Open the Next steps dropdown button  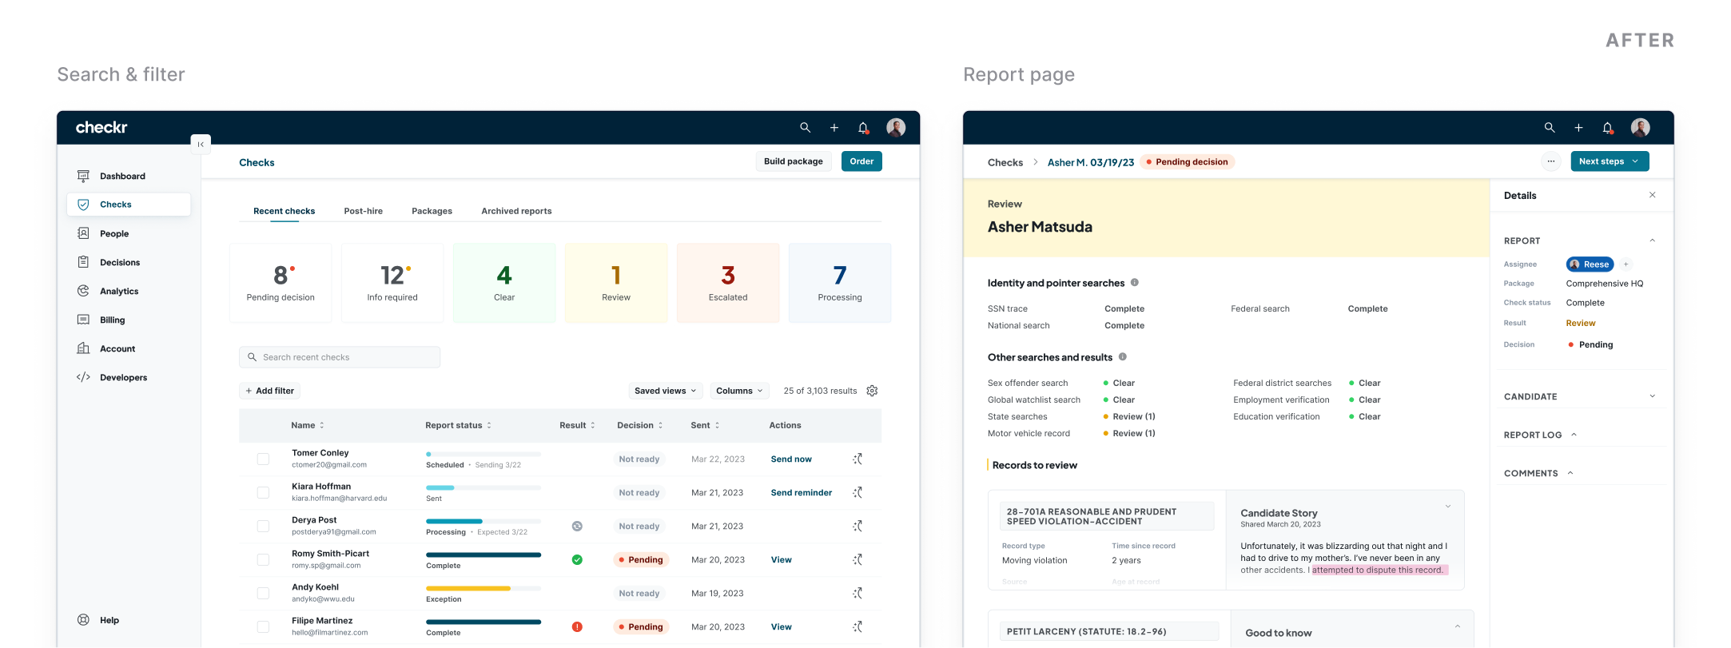(x=1609, y=161)
